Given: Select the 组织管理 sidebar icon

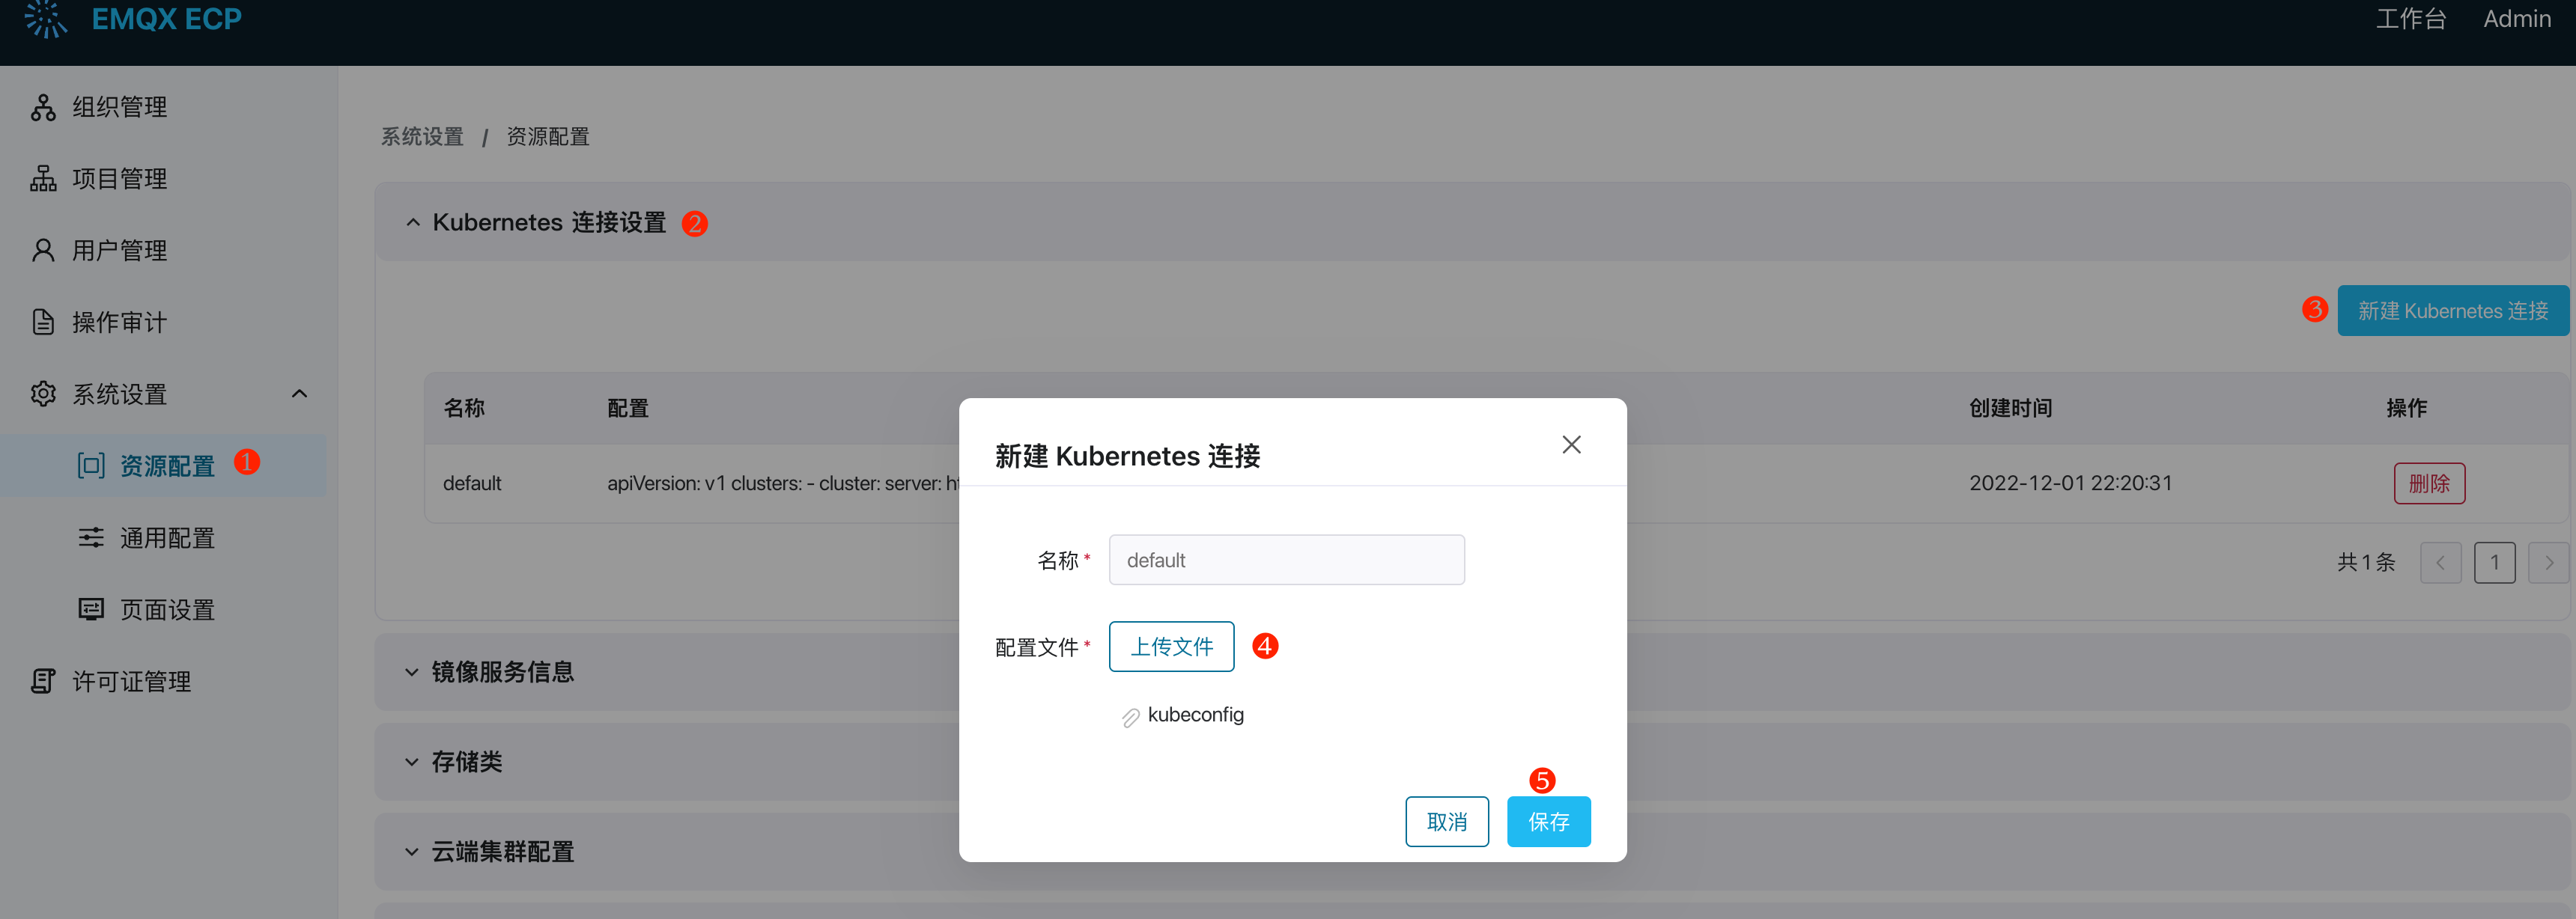Looking at the screenshot, I should [42, 107].
